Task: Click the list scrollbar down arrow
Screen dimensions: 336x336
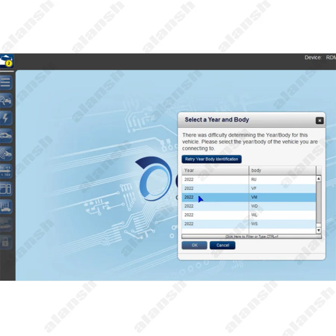Action: click(319, 230)
